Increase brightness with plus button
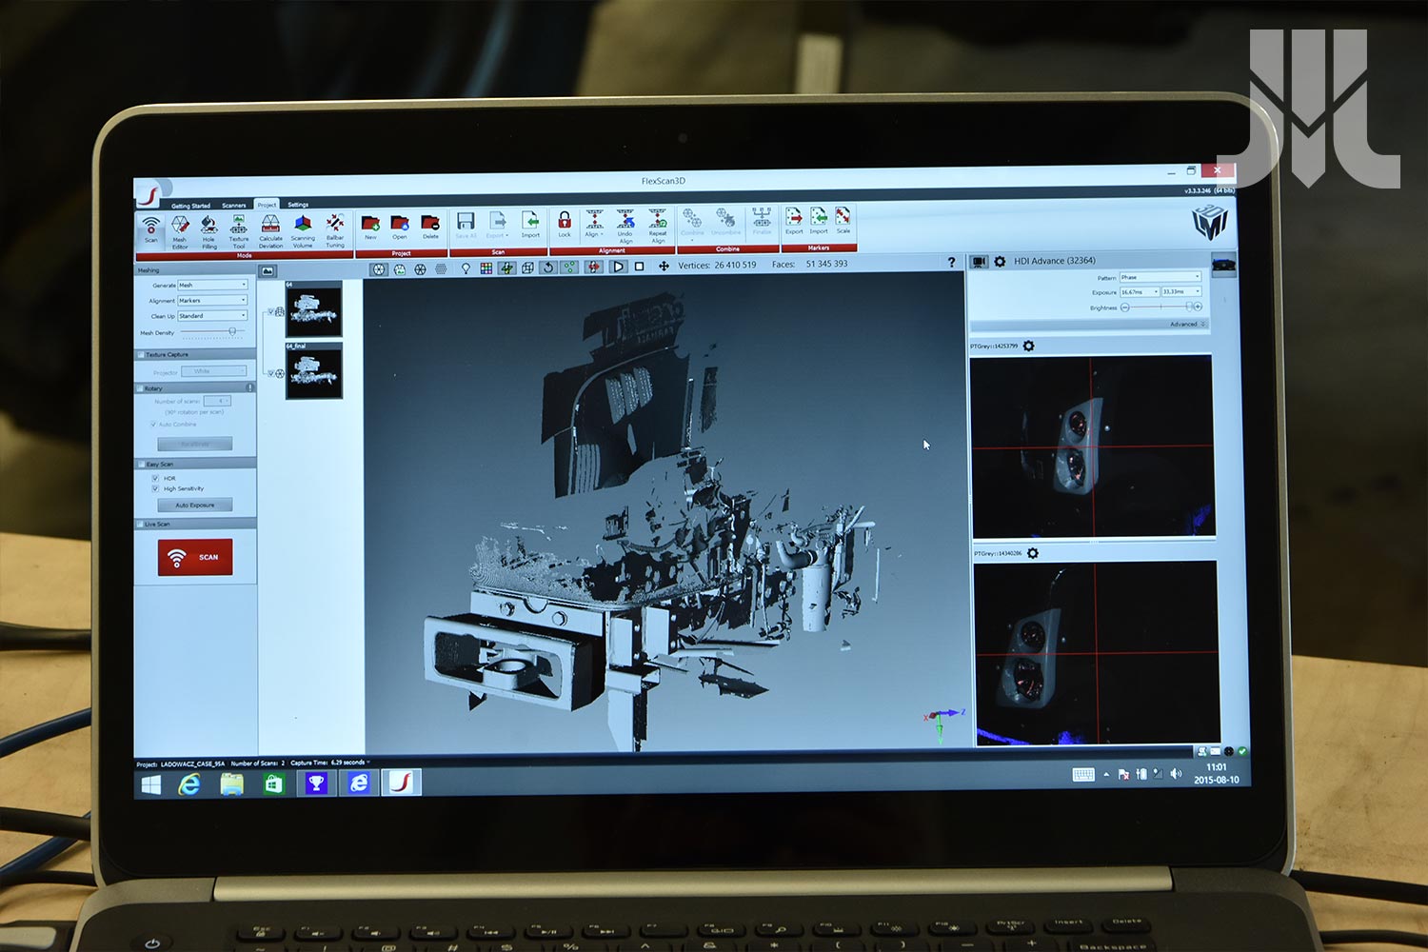Screen dimensions: 1428x952 coord(1198,307)
